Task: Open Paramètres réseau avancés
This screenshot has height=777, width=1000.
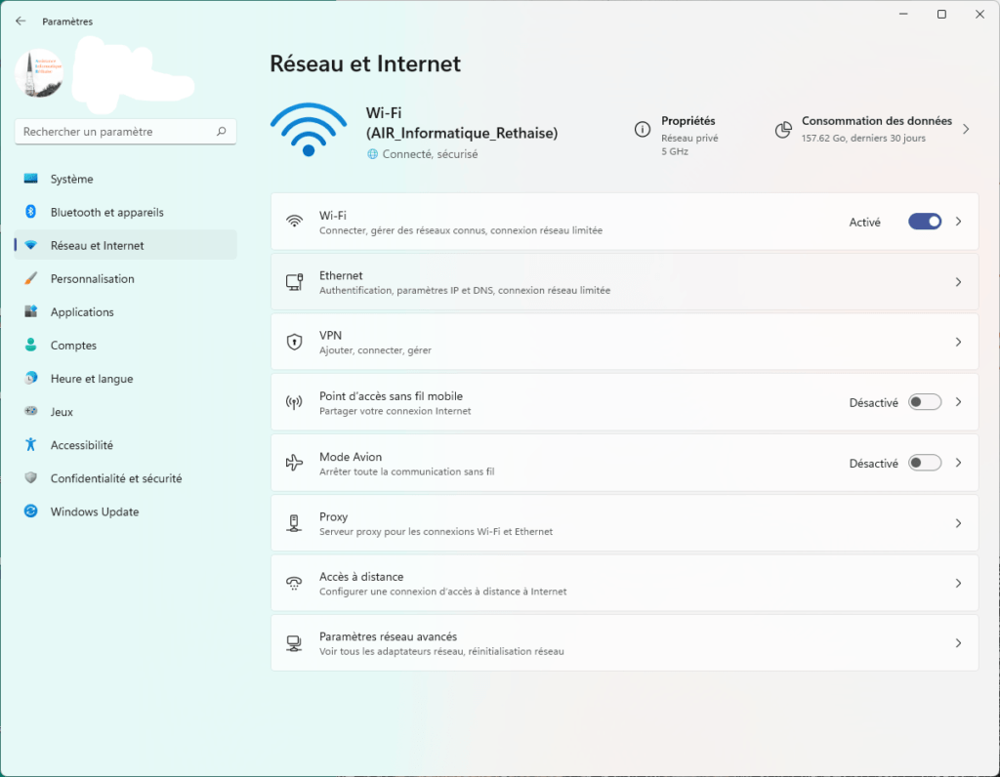Action: 623,643
